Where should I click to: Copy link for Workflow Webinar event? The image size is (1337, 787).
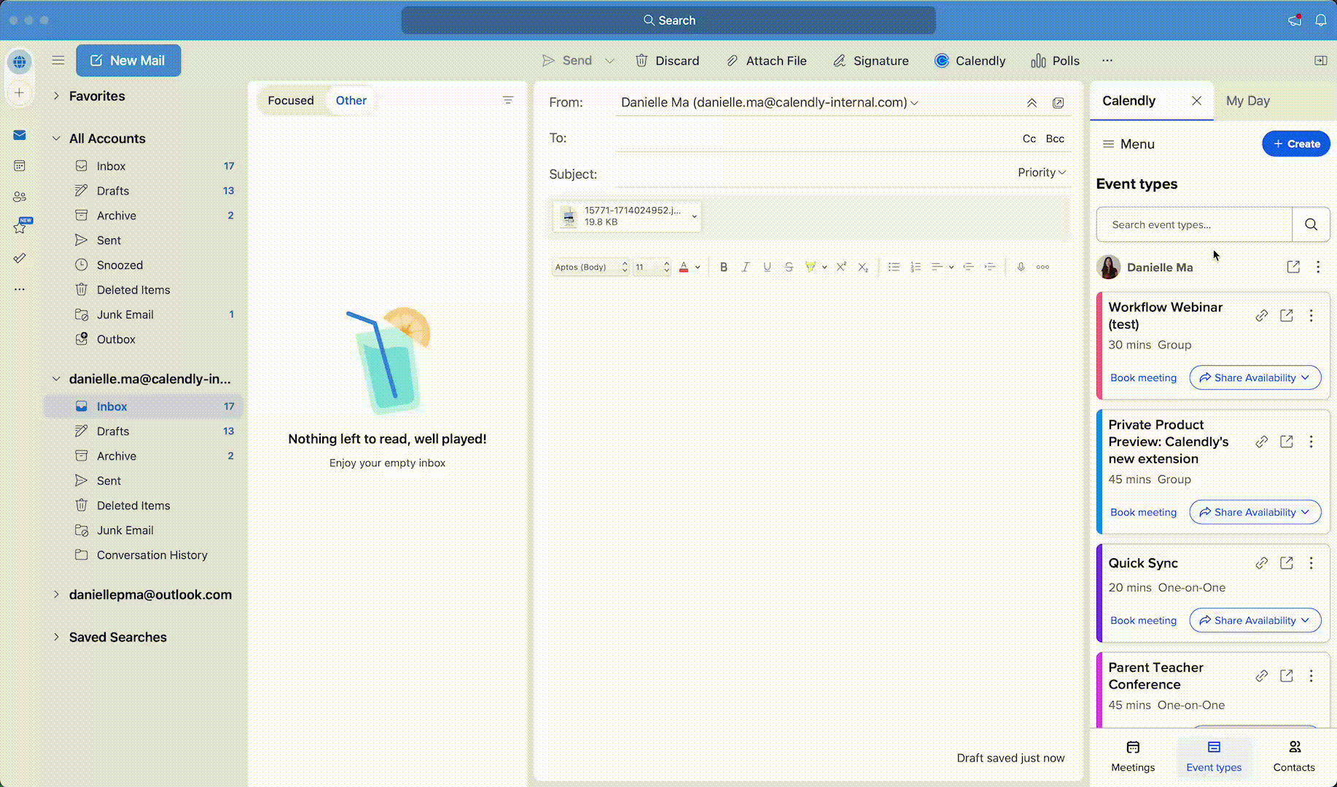(1262, 316)
